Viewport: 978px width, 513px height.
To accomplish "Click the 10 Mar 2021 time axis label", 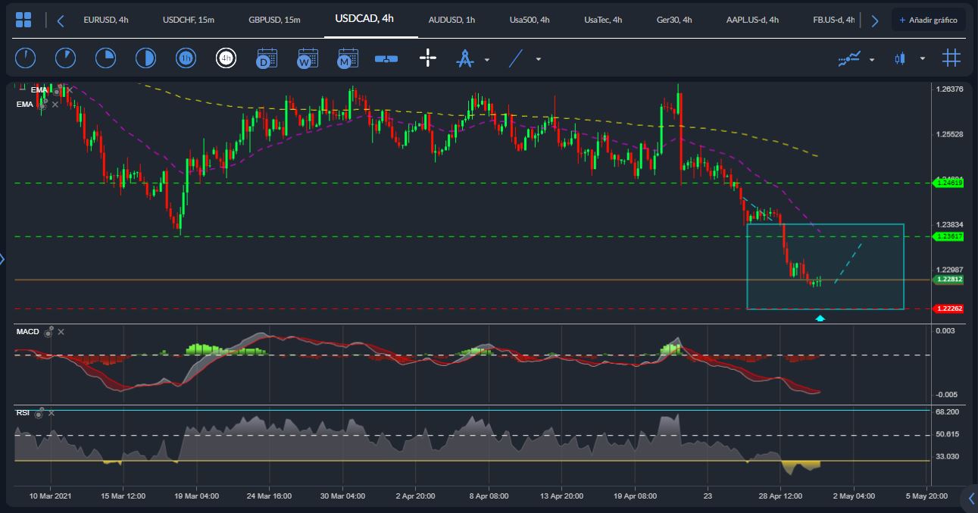I will [51, 496].
